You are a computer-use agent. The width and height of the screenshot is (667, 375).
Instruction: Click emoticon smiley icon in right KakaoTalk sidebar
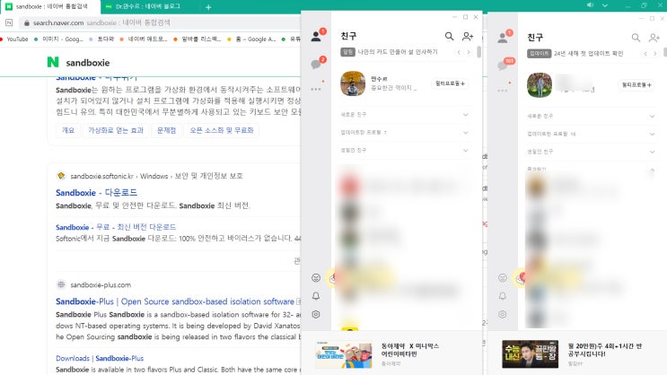coord(503,277)
